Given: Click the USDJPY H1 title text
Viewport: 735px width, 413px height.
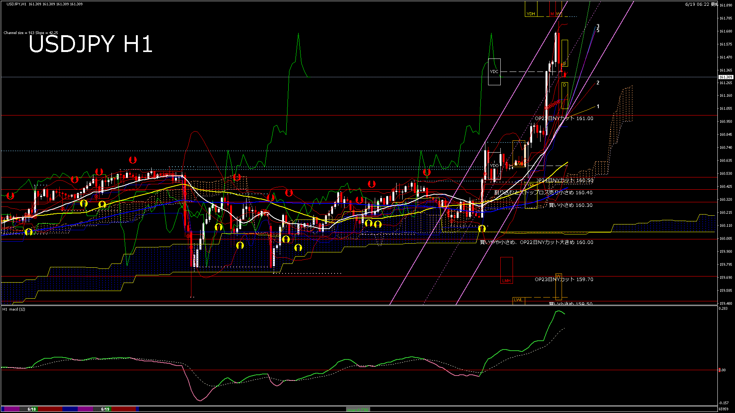Looking at the screenshot, I should (91, 44).
